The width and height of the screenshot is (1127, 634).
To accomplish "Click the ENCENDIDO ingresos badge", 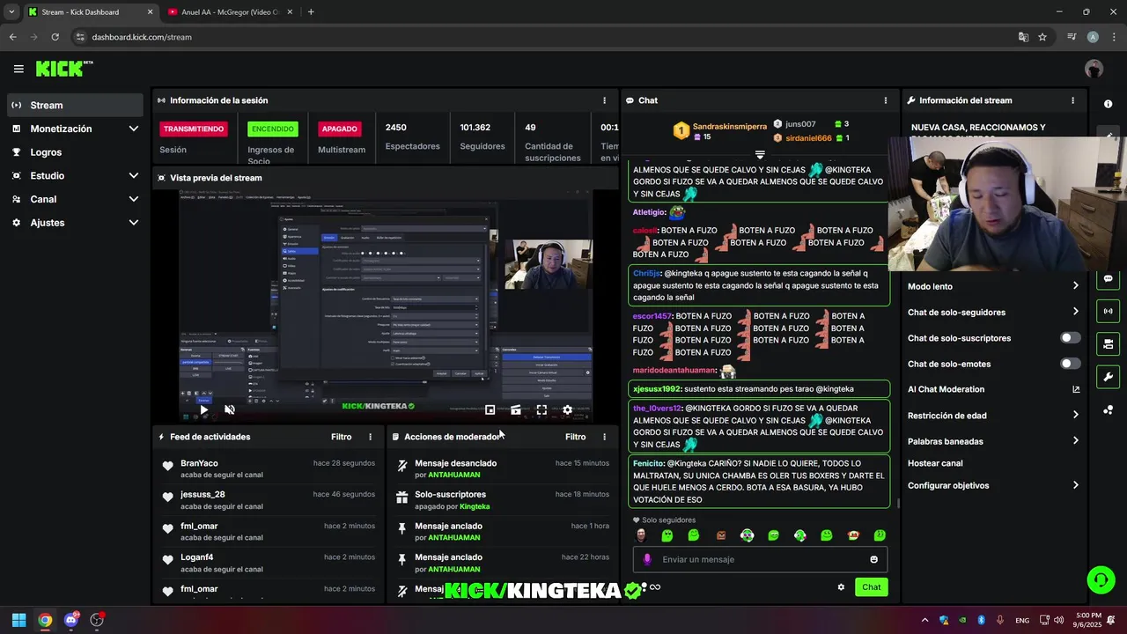I will pyautogui.click(x=273, y=129).
